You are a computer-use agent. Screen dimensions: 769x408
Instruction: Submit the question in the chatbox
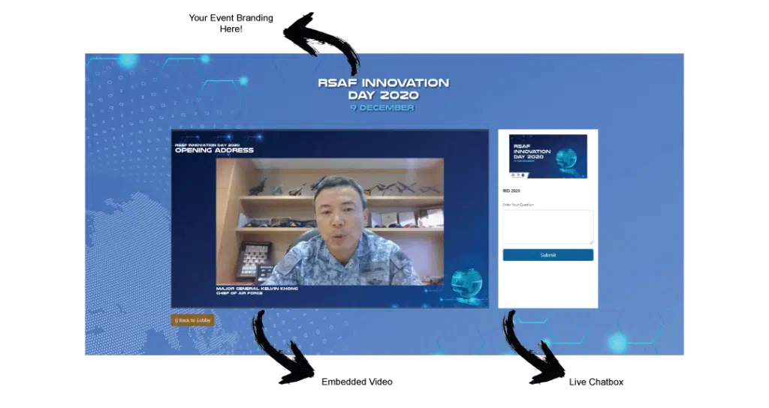547,255
